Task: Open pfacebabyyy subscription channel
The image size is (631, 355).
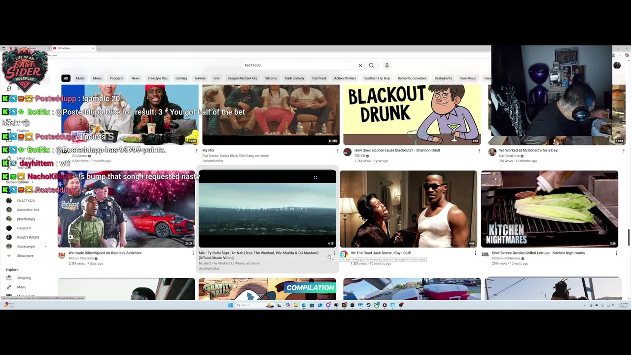Action: pos(26,219)
